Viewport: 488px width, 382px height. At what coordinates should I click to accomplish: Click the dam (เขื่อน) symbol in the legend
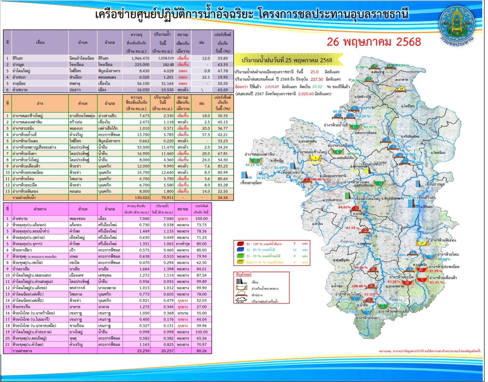241,282
